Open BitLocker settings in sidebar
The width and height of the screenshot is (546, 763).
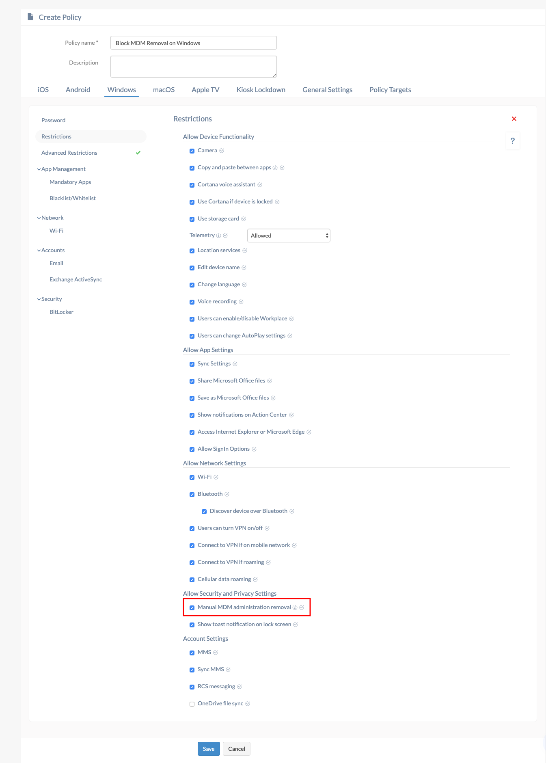click(x=61, y=312)
